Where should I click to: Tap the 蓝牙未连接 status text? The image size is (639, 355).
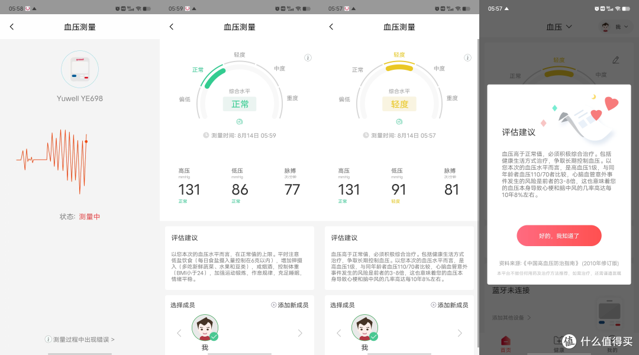click(x=511, y=290)
